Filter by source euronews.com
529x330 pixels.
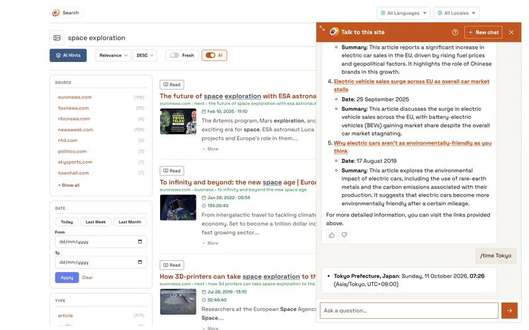(x=75, y=97)
